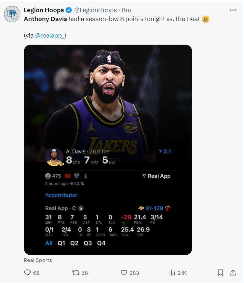Select the Q3 quarter tab
The height and width of the screenshot is (283, 244).
(88, 243)
